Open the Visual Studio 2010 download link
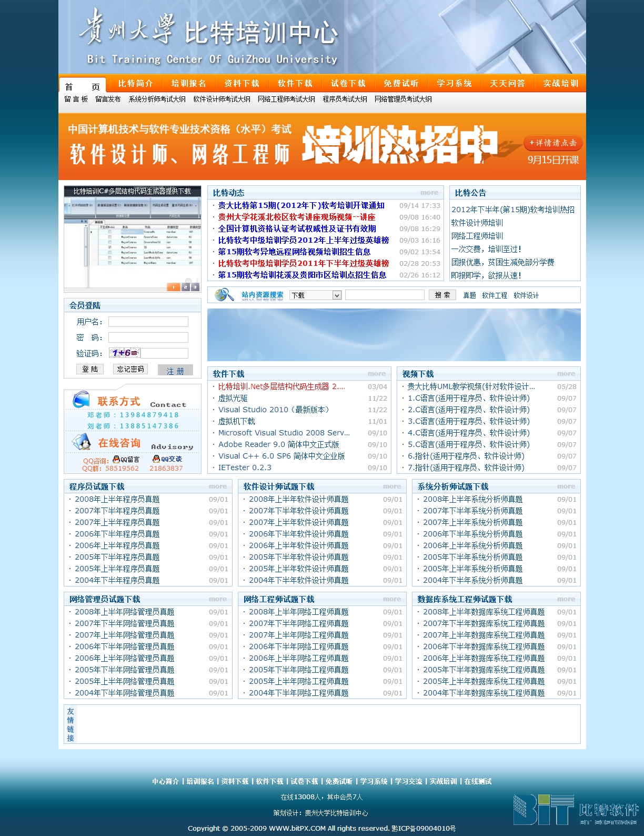Screen dimensions: 644x836 pyautogui.click(x=274, y=410)
